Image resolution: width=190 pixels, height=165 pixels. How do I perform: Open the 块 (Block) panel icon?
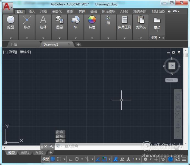coord(76,19)
